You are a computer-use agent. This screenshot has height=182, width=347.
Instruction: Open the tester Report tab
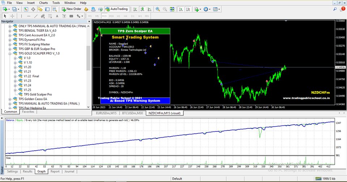(x=55, y=172)
